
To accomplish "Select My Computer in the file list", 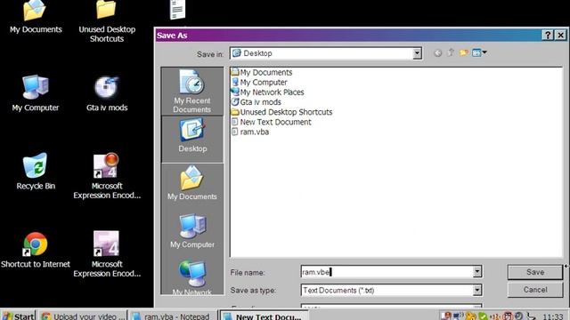I will coord(259,83).
